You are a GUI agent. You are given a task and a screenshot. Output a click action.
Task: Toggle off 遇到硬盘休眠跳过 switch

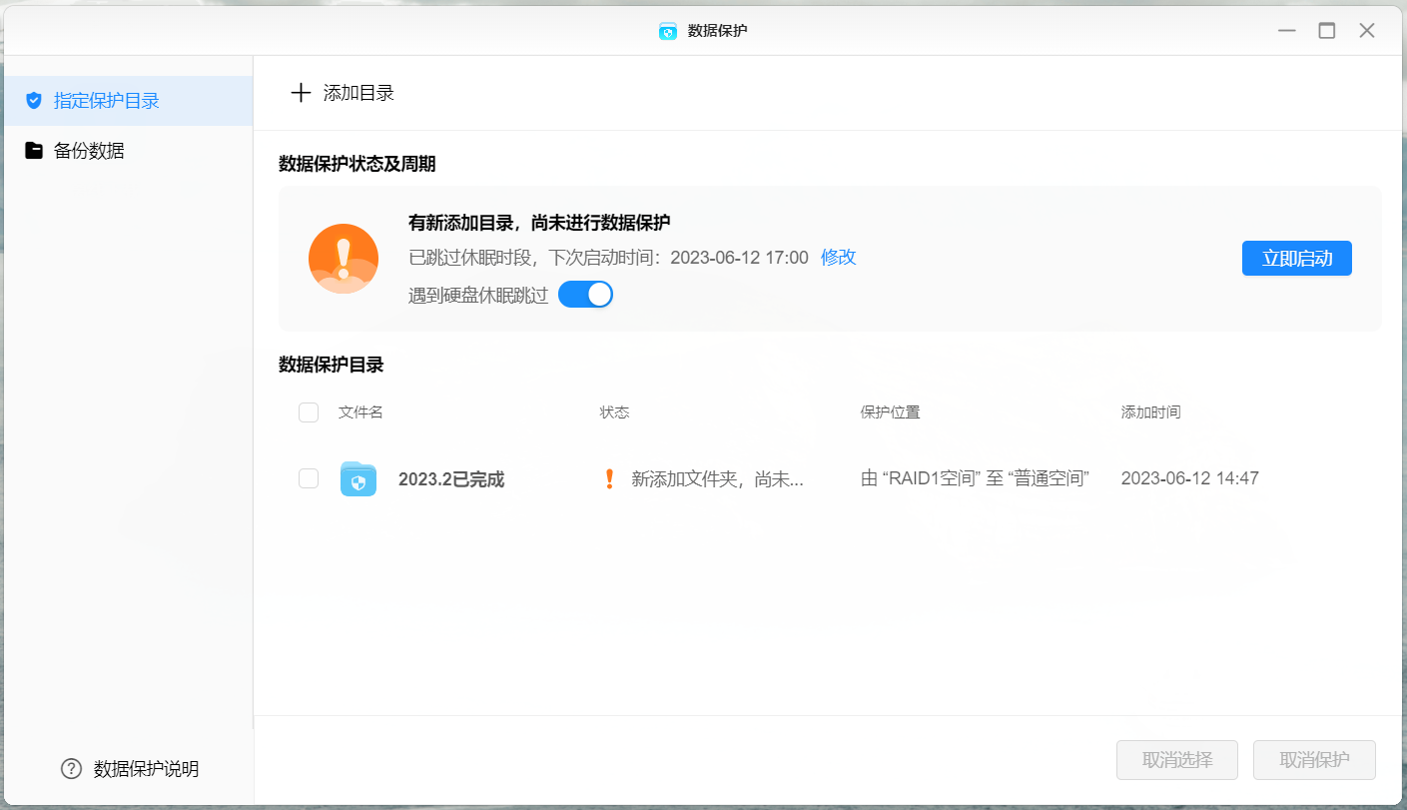[585, 295]
